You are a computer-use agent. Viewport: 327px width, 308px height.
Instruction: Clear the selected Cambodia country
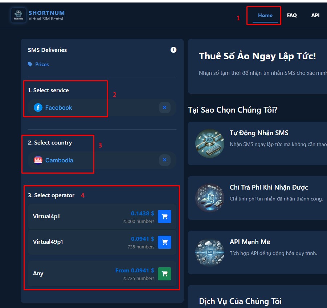coord(164,160)
